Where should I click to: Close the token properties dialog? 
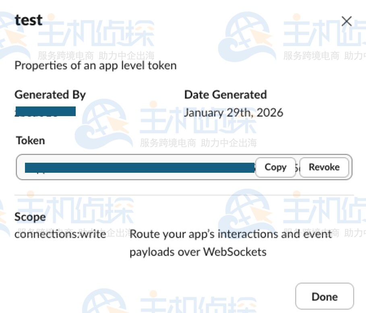pos(347,21)
